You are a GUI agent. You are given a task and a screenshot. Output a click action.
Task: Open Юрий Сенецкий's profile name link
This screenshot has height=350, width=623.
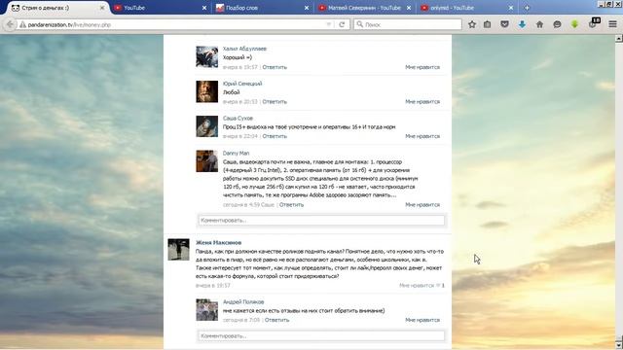point(242,84)
